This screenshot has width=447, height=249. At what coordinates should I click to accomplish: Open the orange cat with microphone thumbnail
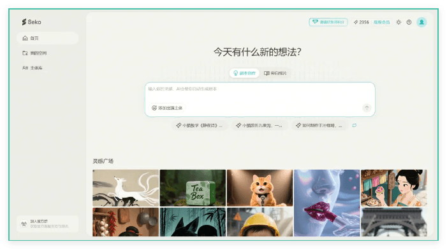pyautogui.click(x=260, y=188)
